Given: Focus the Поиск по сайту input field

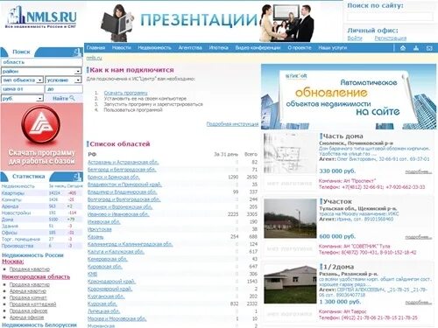Looking at the screenshot, I should click(x=390, y=17).
